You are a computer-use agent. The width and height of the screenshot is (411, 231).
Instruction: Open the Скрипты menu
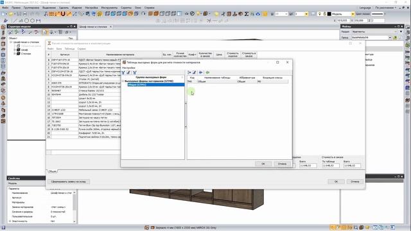click(x=126, y=8)
